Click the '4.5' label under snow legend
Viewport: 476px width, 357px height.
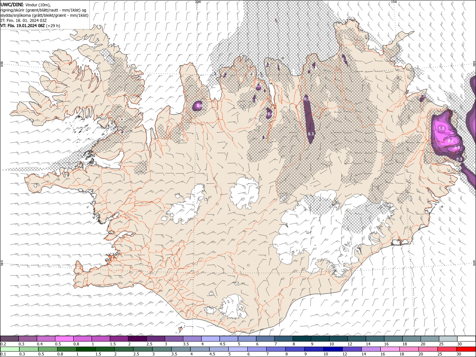click(223, 344)
